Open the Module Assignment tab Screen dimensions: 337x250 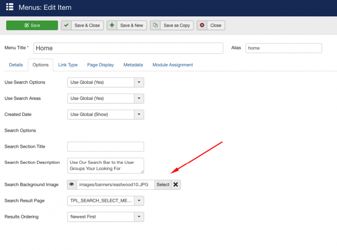pos(172,65)
